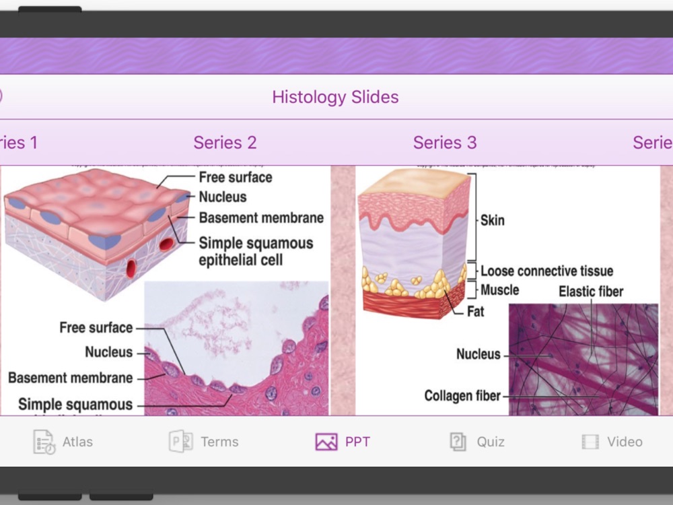This screenshot has width=673, height=505.
Task: Select the Terms presentation icon
Action: point(180,442)
